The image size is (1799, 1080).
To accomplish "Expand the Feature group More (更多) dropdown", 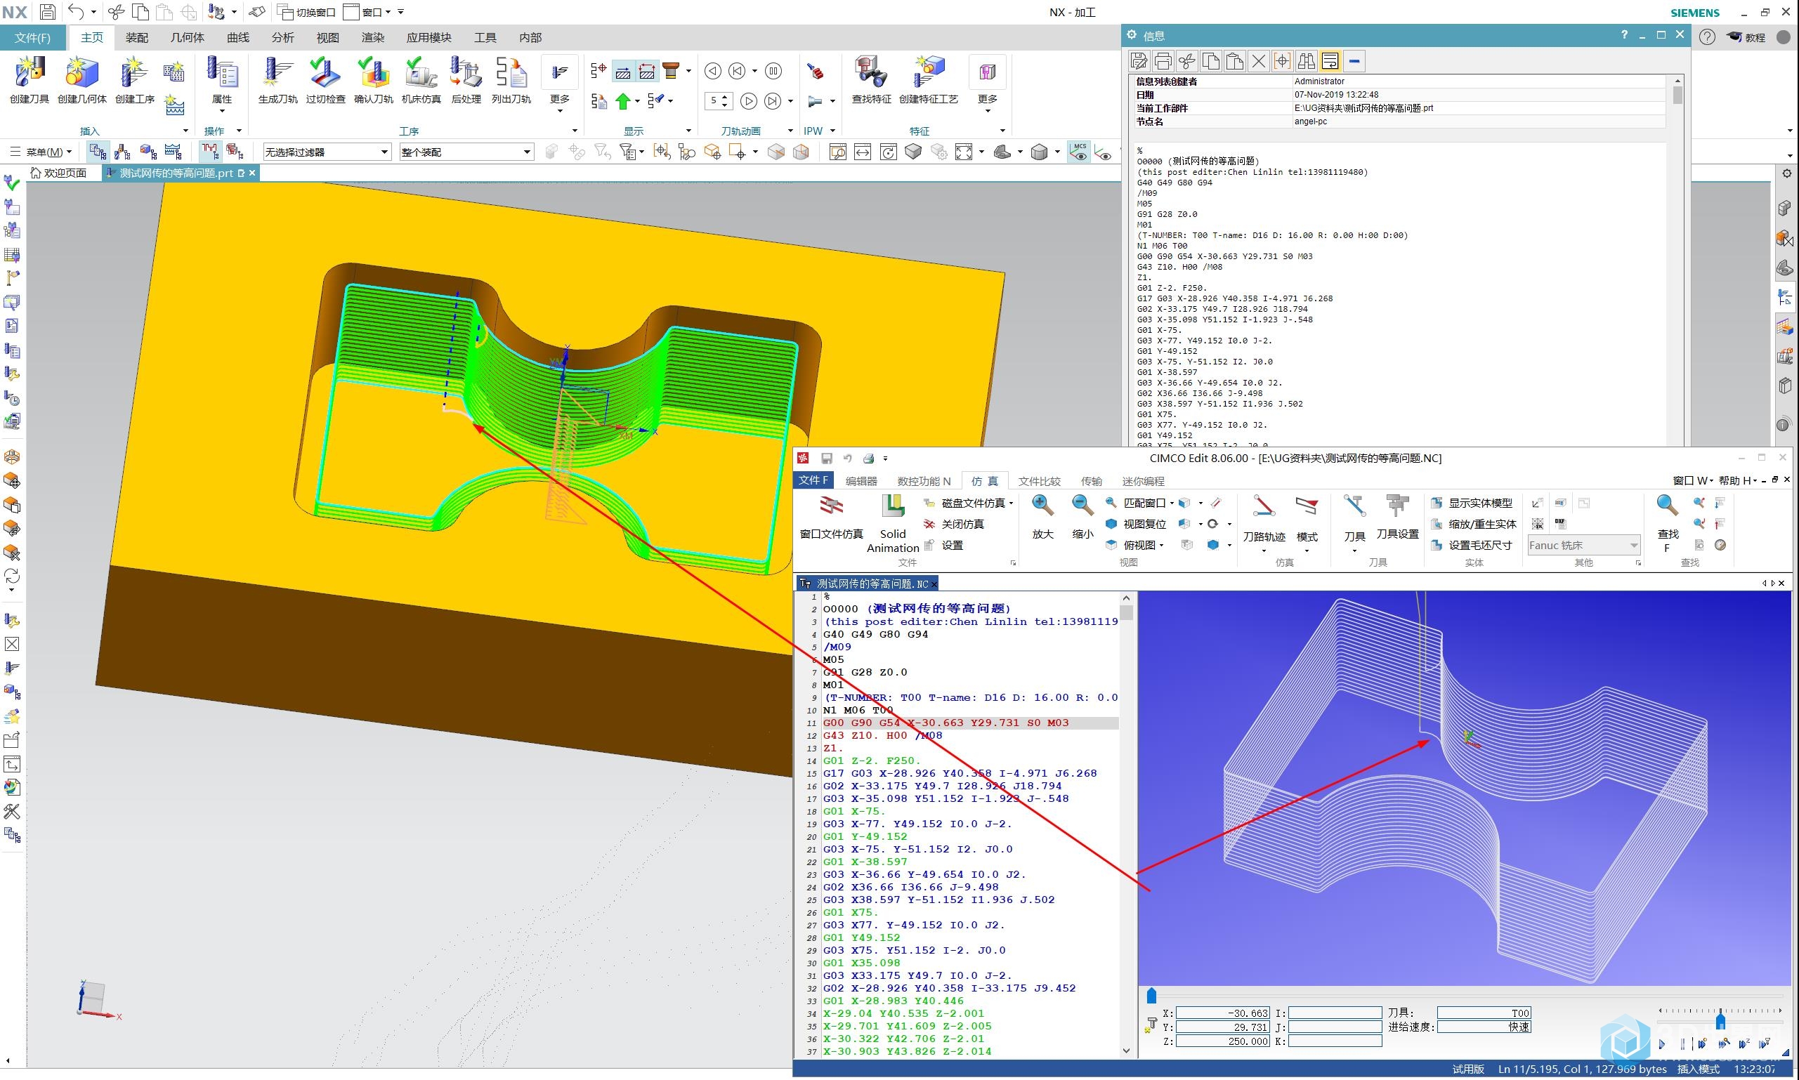I will pyautogui.click(x=987, y=84).
